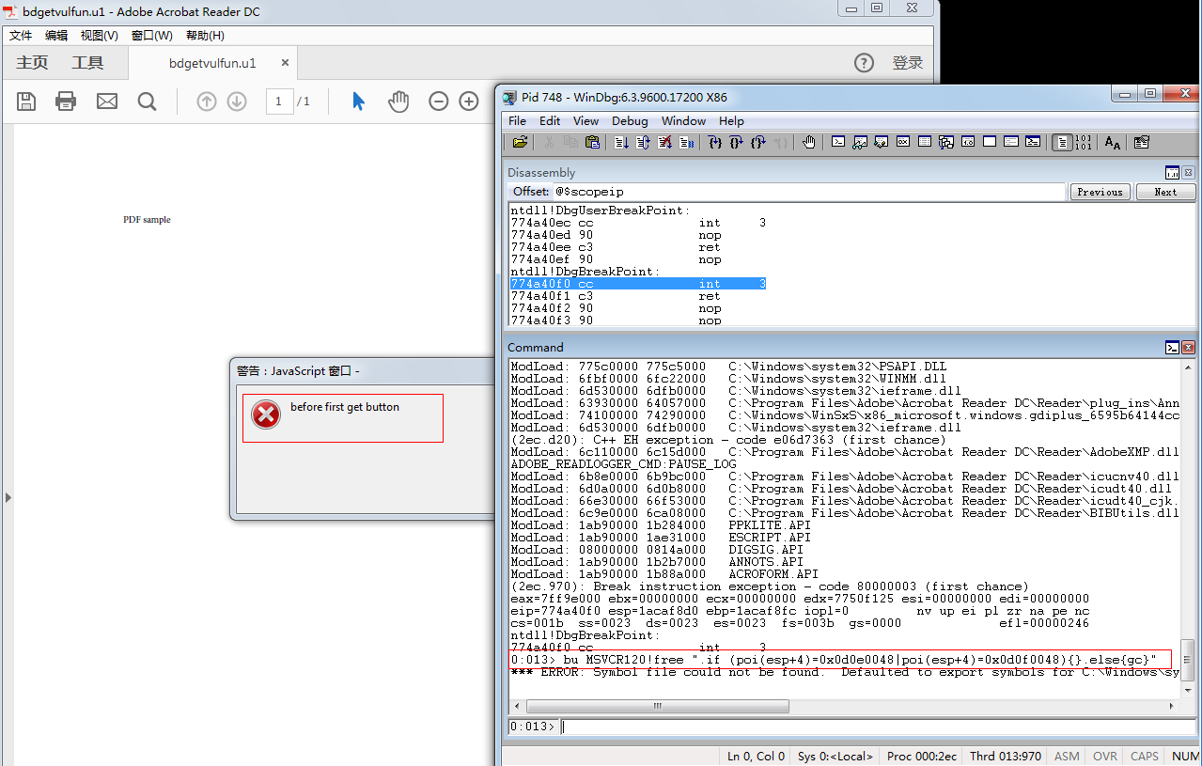
Task: Open Acrobat help question mark icon
Action: [x=864, y=63]
